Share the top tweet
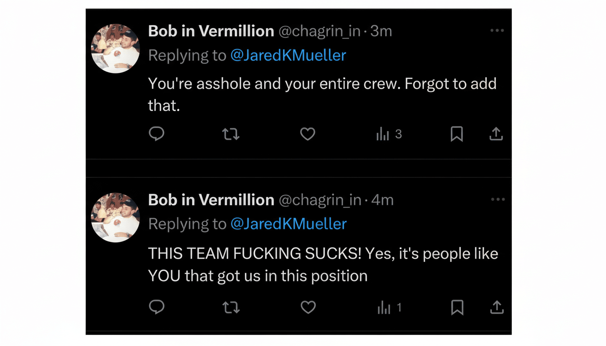 [496, 134]
